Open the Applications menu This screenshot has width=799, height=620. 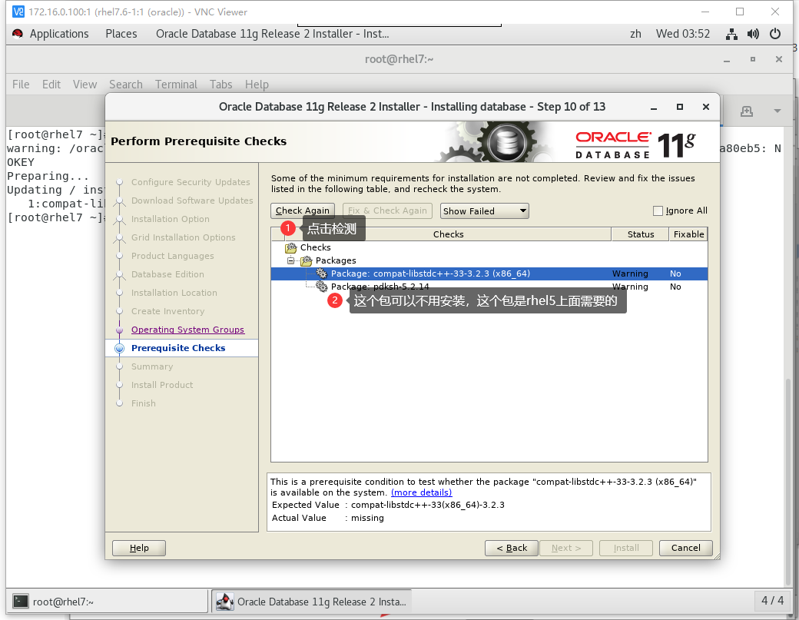point(59,34)
